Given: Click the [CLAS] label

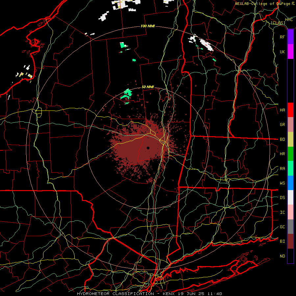Looking at the screenshot, I should 278,23.
